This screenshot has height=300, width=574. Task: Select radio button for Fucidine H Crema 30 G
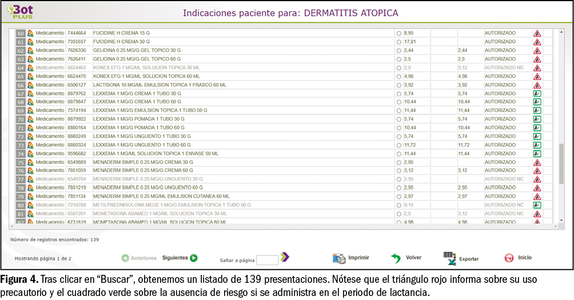(x=398, y=42)
